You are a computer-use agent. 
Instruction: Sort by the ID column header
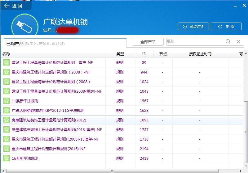point(144,54)
